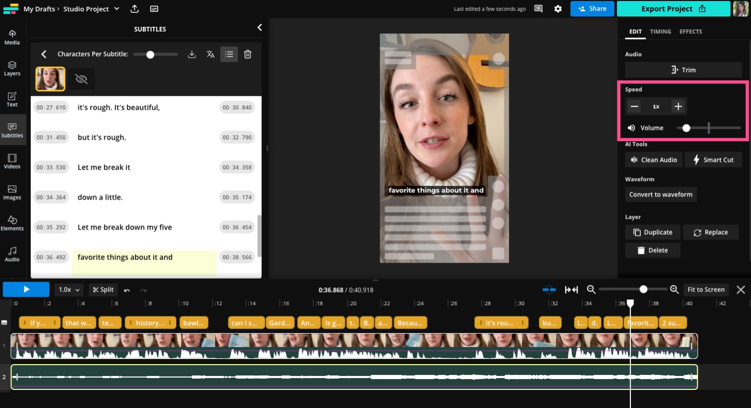Switch to the Timing tab
This screenshot has width=751, height=408.
coord(660,31)
